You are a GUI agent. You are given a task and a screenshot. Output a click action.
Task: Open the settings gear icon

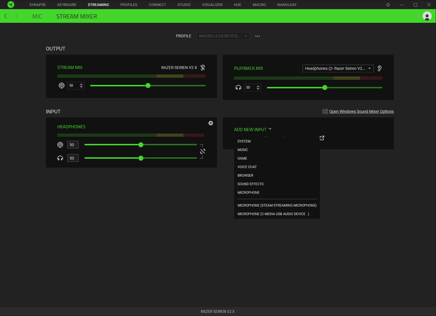coord(388,5)
